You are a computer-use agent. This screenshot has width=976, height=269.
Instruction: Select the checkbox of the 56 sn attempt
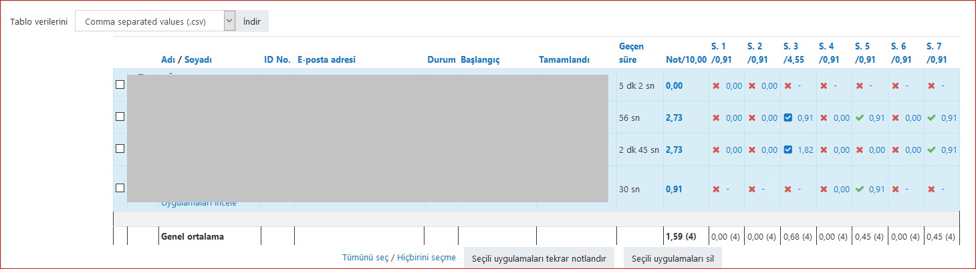(120, 117)
